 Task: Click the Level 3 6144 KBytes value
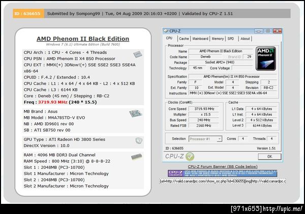point(261,126)
